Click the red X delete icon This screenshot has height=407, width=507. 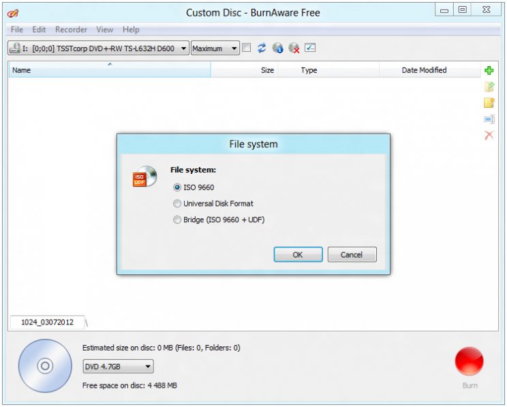(489, 135)
